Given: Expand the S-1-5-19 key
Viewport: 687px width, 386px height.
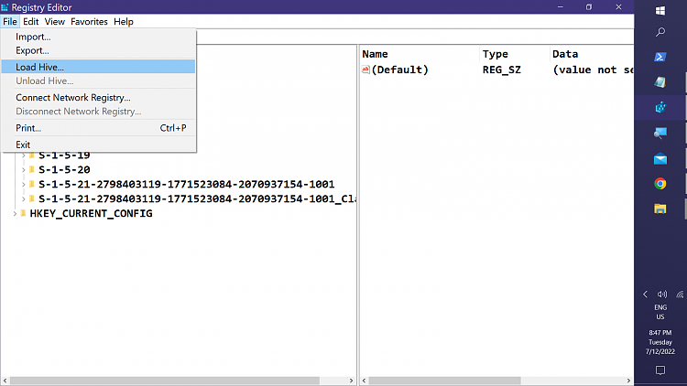Looking at the screenshot, I should click(23, 155).
